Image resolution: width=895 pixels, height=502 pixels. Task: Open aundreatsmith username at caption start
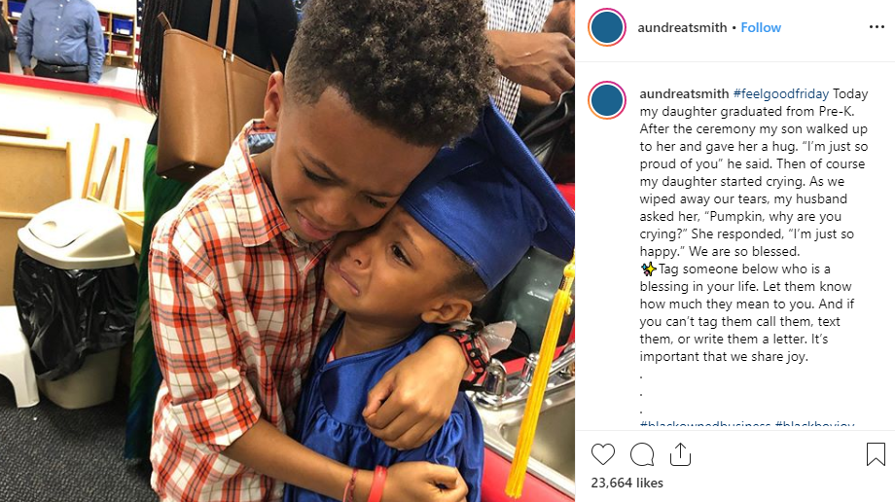[x=684, y=93]
